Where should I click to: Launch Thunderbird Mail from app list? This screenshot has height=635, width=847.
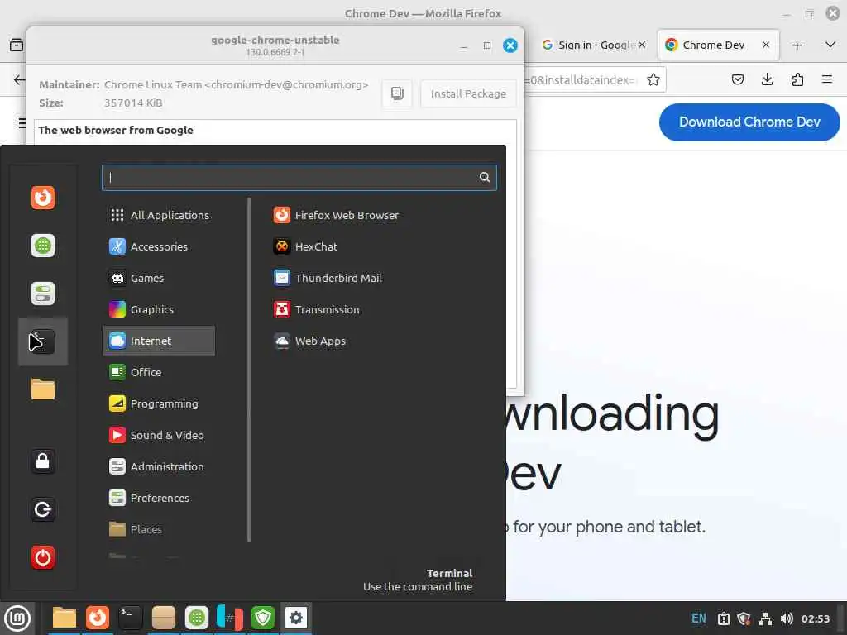coord(328,278)
